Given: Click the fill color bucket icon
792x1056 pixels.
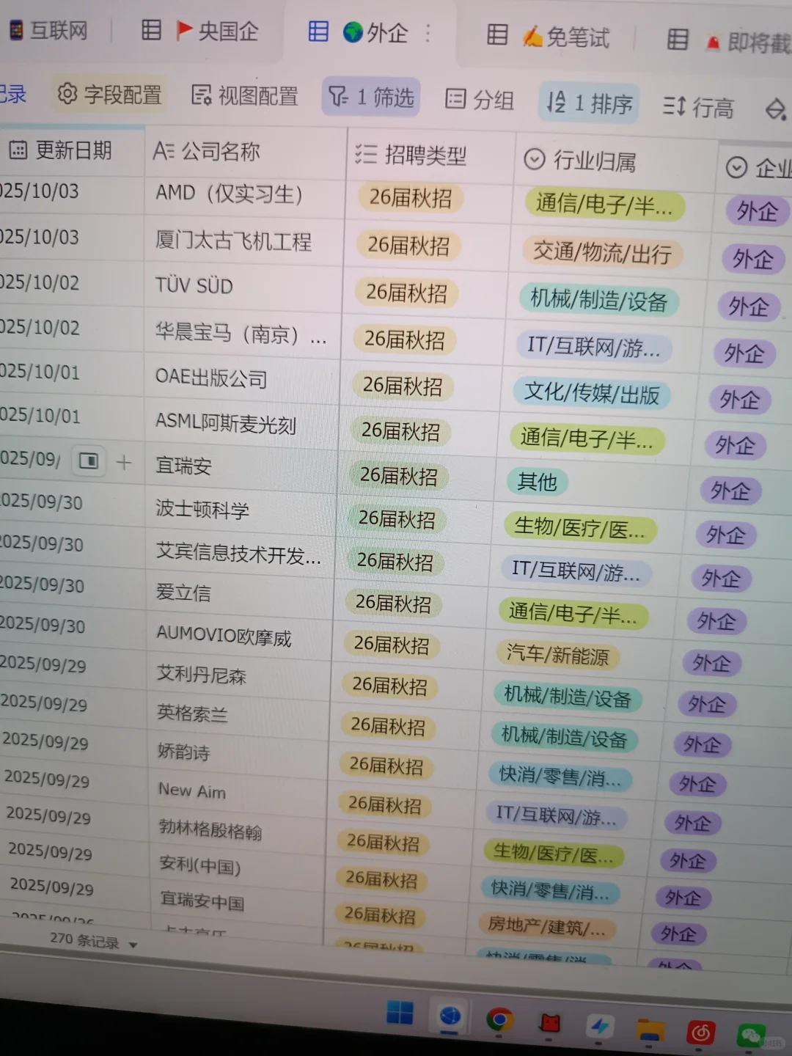Looking at the screenshot, I should (776, 109).
